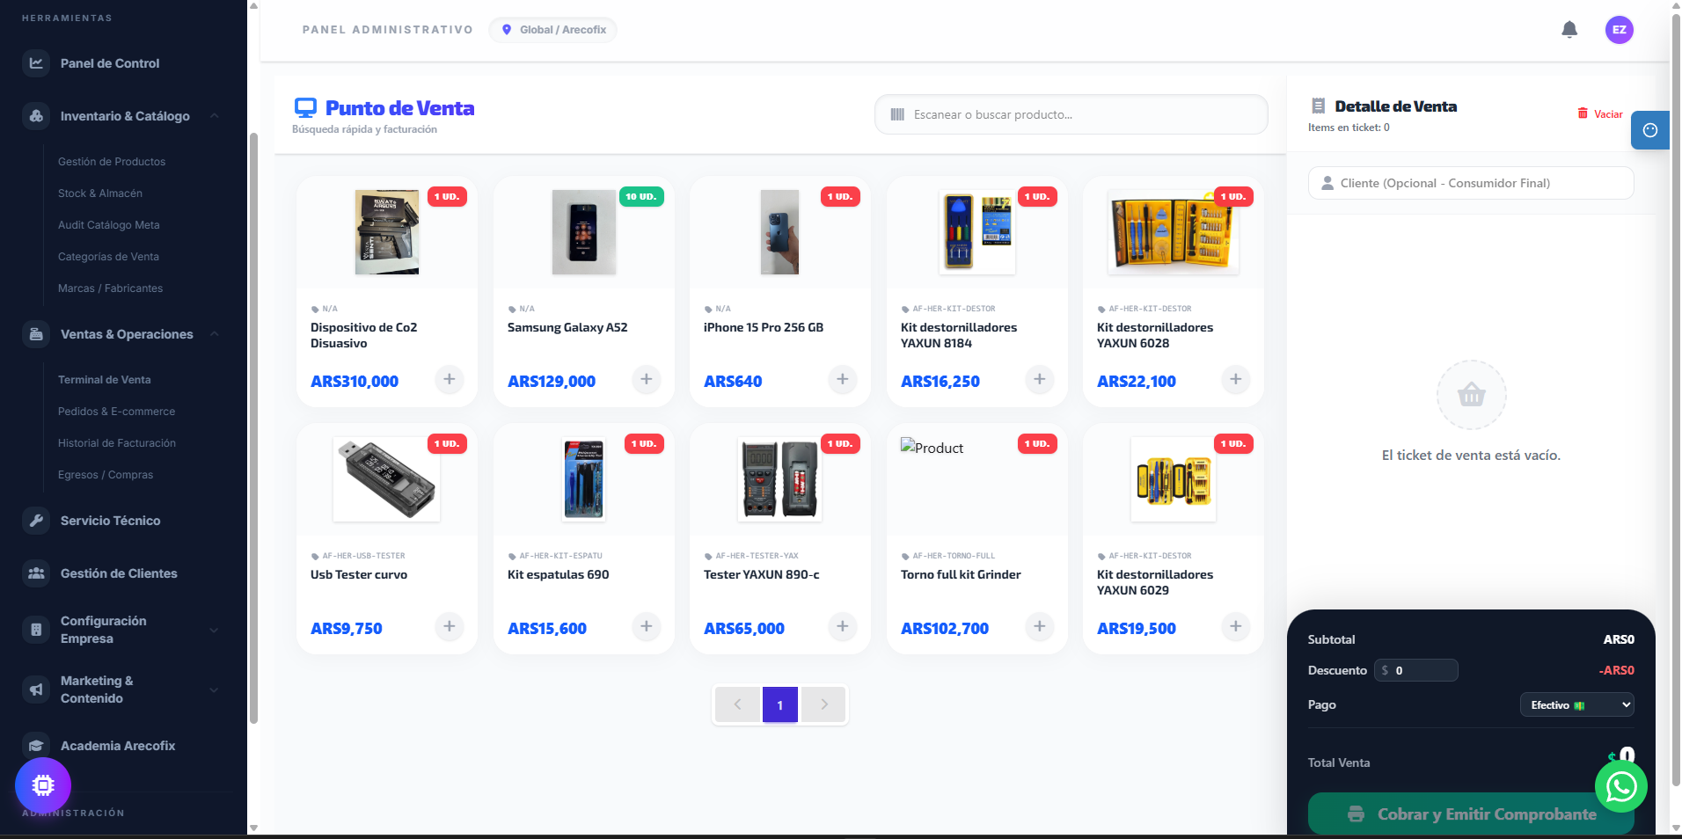Click Vaciar to empty the ticket
The image size is (1682, 839).
coord(1600,113)
